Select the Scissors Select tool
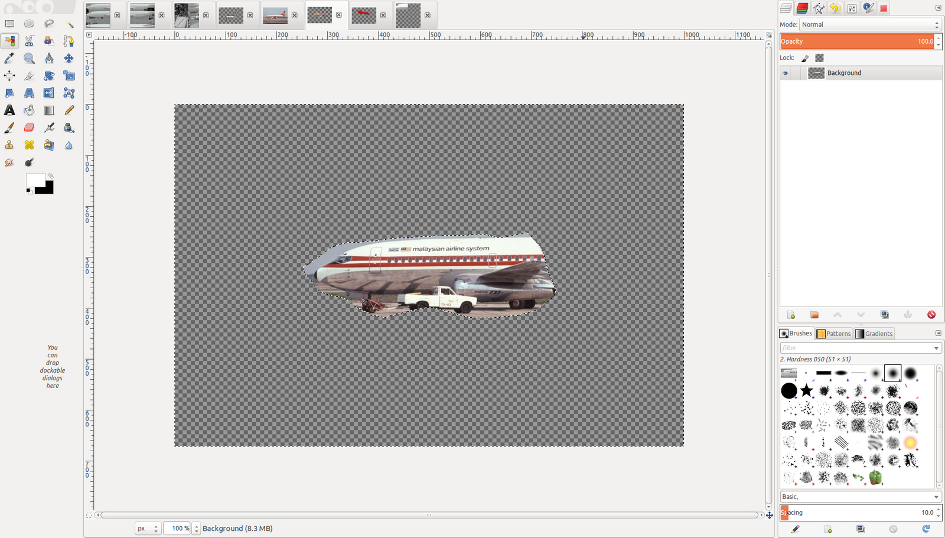This screenshot has height=538, width=945. click(x=29, y=41)
